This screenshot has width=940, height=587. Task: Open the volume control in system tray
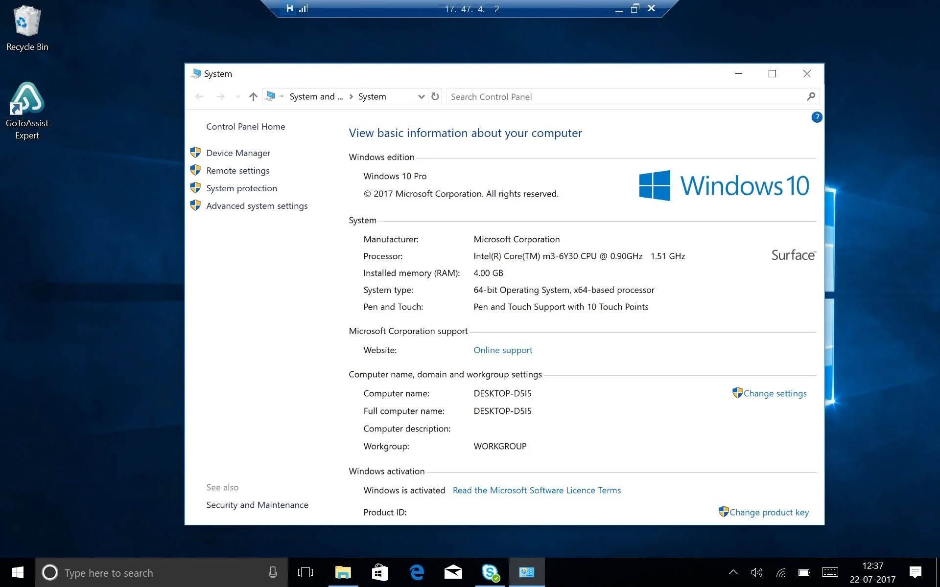point(757,572)
